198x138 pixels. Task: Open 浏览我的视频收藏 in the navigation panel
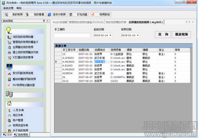point(23,37)
